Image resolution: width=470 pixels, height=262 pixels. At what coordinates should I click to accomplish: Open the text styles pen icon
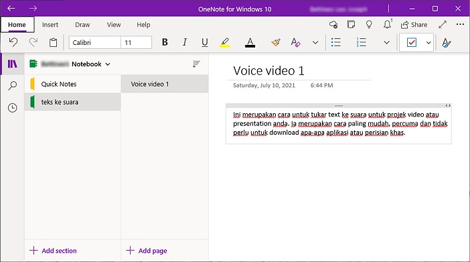(x=447, y=43)
